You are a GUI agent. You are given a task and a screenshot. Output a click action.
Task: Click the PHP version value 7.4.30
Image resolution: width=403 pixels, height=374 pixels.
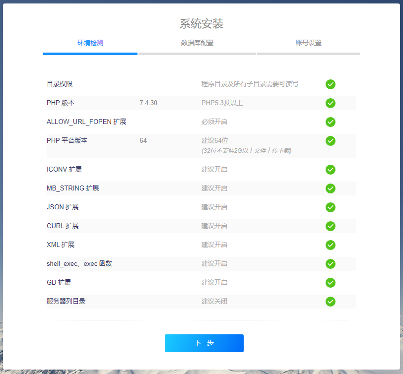click(x=148, y=103)
